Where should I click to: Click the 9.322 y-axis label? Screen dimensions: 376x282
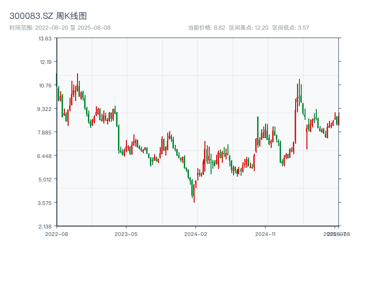[x=45, y=109]
